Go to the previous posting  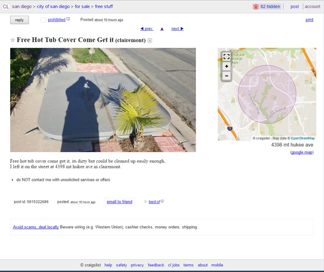point(146,29)
